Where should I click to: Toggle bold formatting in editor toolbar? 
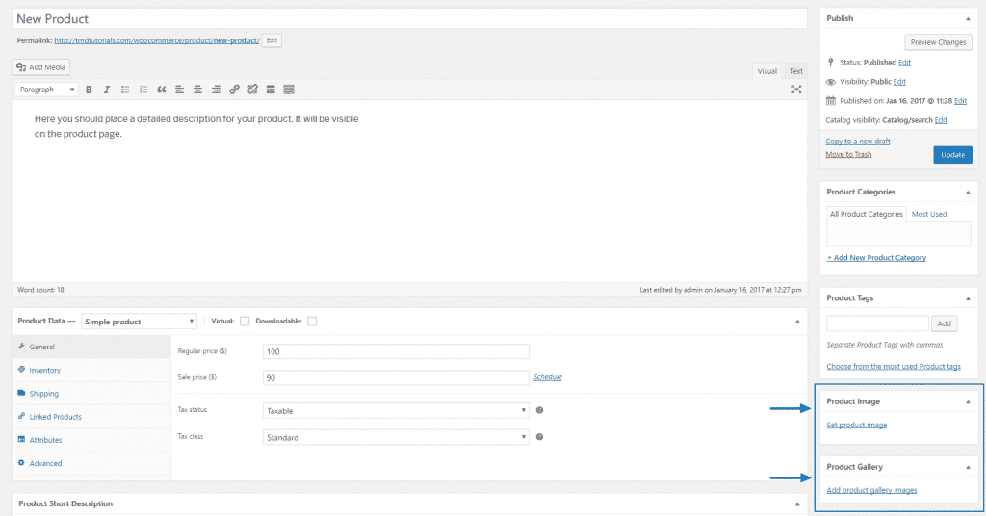(x=89, y=90)
